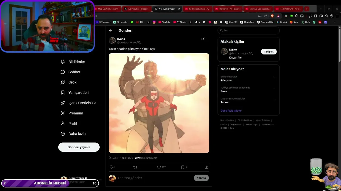
Task: Open the #deprem trending topic
Action: coord(226,80)
